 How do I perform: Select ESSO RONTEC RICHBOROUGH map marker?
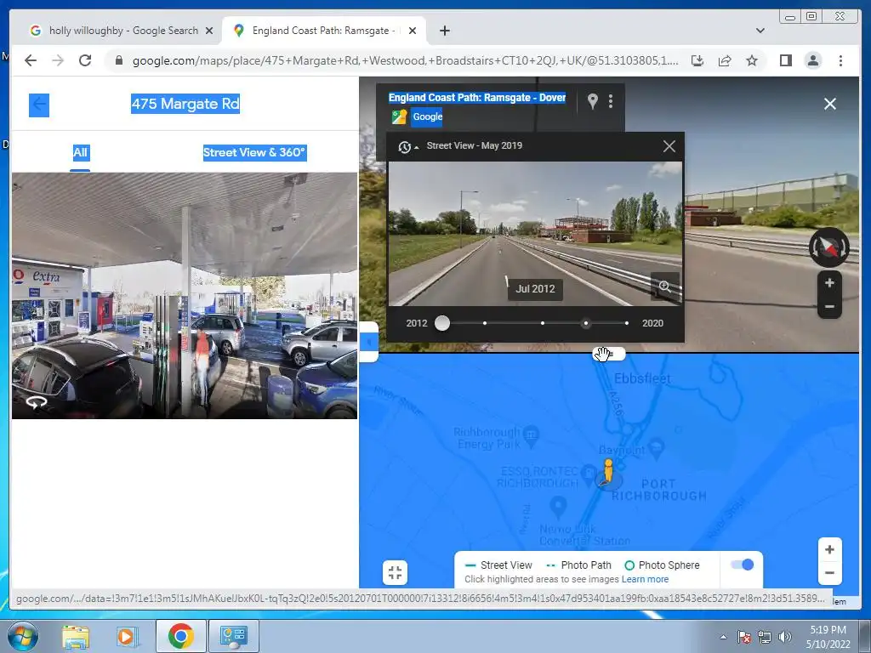(589, 474)
